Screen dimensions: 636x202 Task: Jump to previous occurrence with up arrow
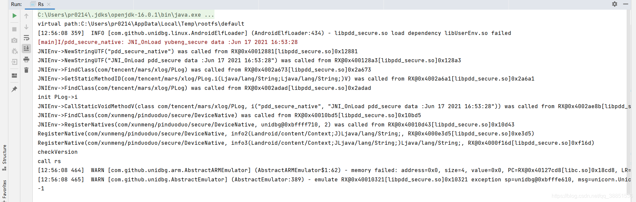26,16
